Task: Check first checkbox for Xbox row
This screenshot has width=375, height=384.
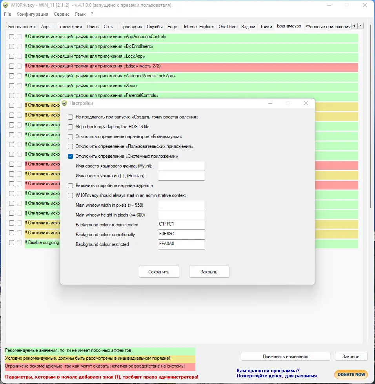Action: pyautogui.click(x=11, y=86)
